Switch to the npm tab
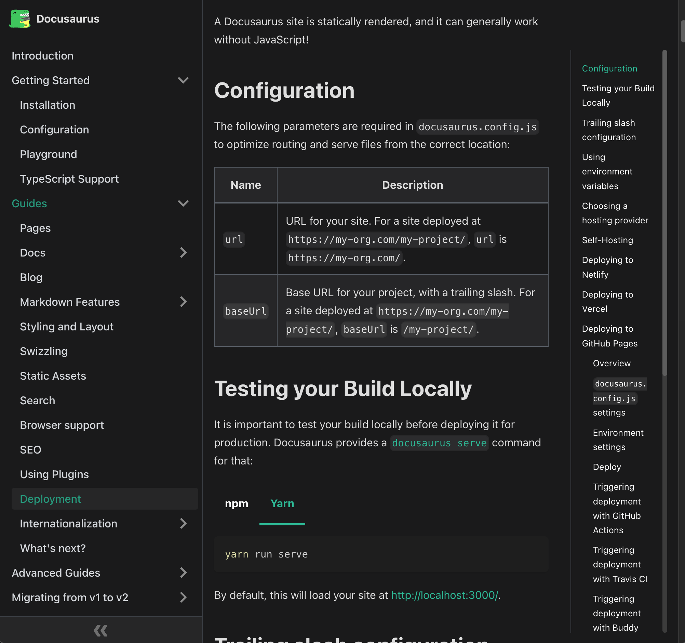685x643 pixels. coord(237,503)
